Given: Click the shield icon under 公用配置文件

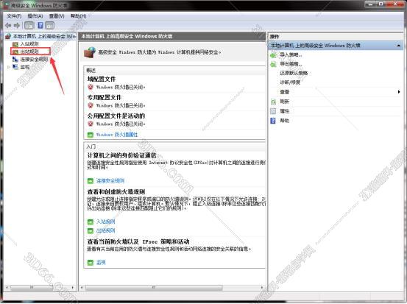Looking at the screenshot, I should click(x=91, y=124).
